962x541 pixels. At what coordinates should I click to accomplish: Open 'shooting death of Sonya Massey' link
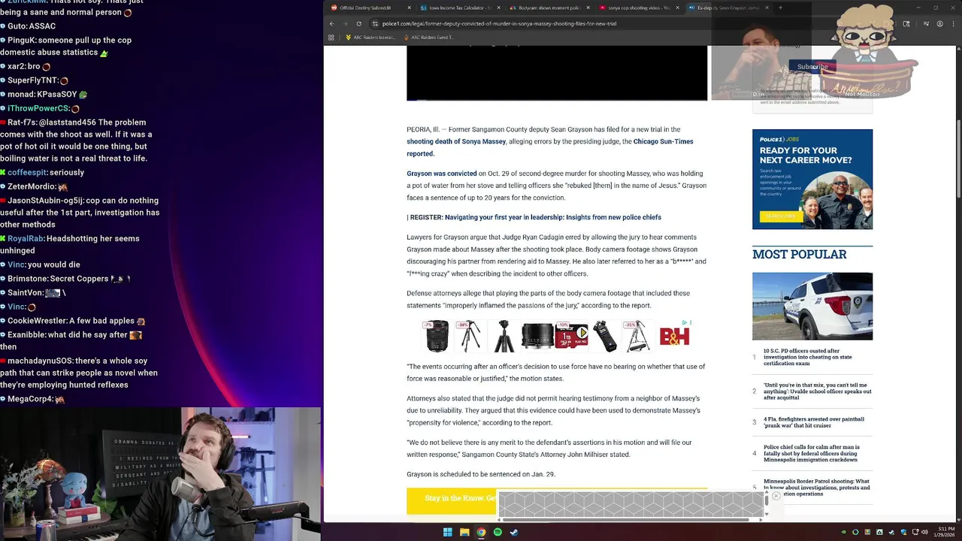click(x=456, y=141)
